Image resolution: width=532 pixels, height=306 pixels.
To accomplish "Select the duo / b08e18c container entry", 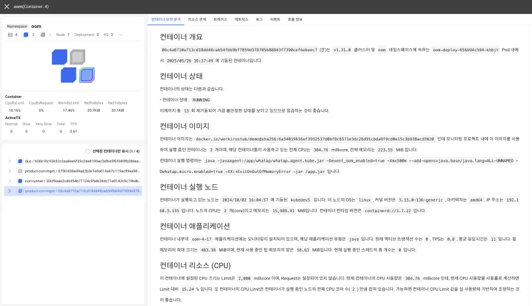I will click(x=82, y=161).
